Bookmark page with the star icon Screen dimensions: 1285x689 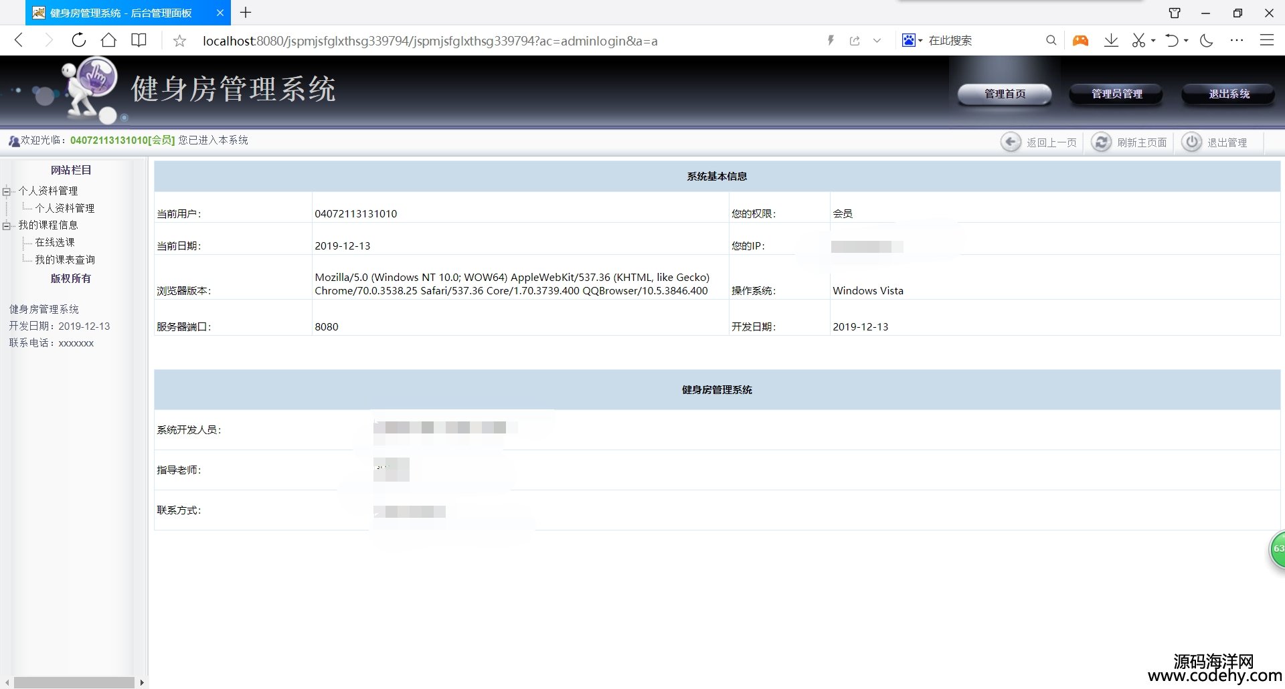click(179, 41)
